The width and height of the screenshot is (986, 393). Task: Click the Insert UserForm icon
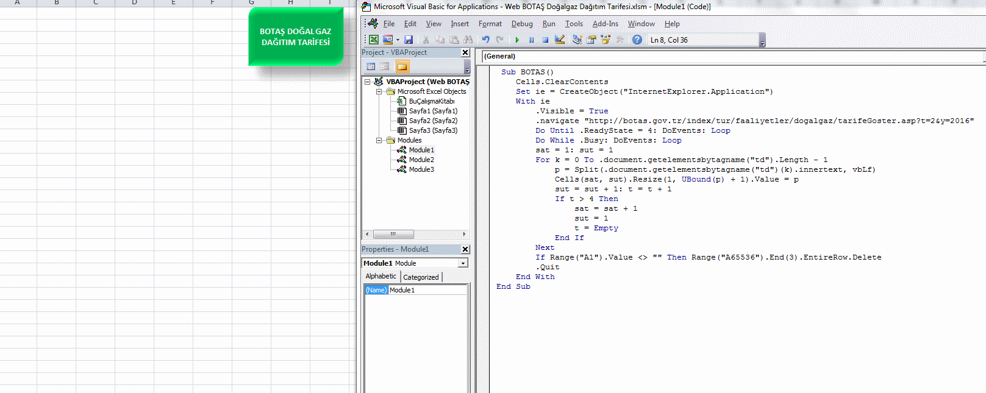pos(388,40)
